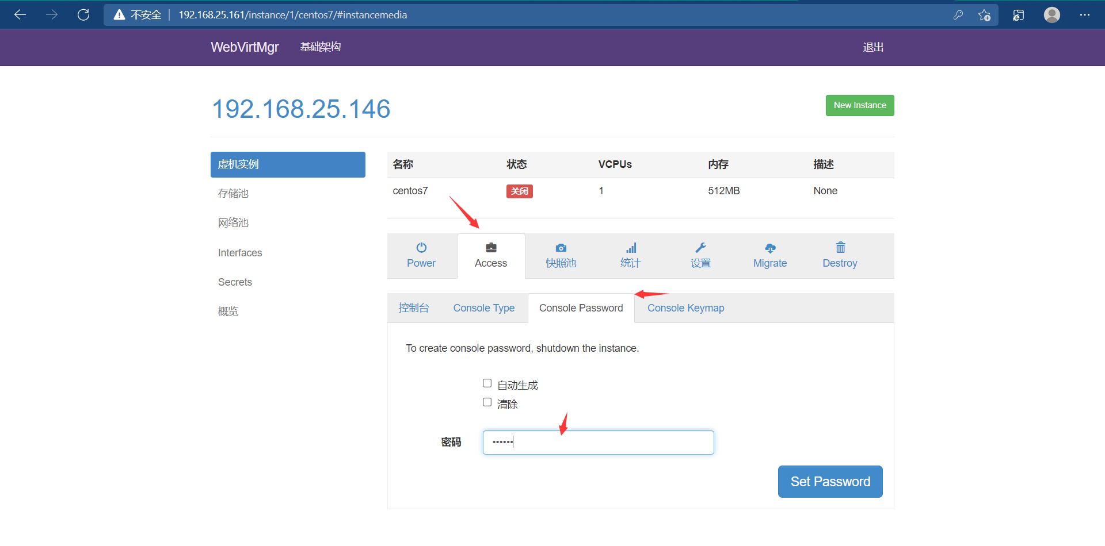Focus the 密码 password input field
Viewport: 1105px width, 546px height.
point(598,443)
